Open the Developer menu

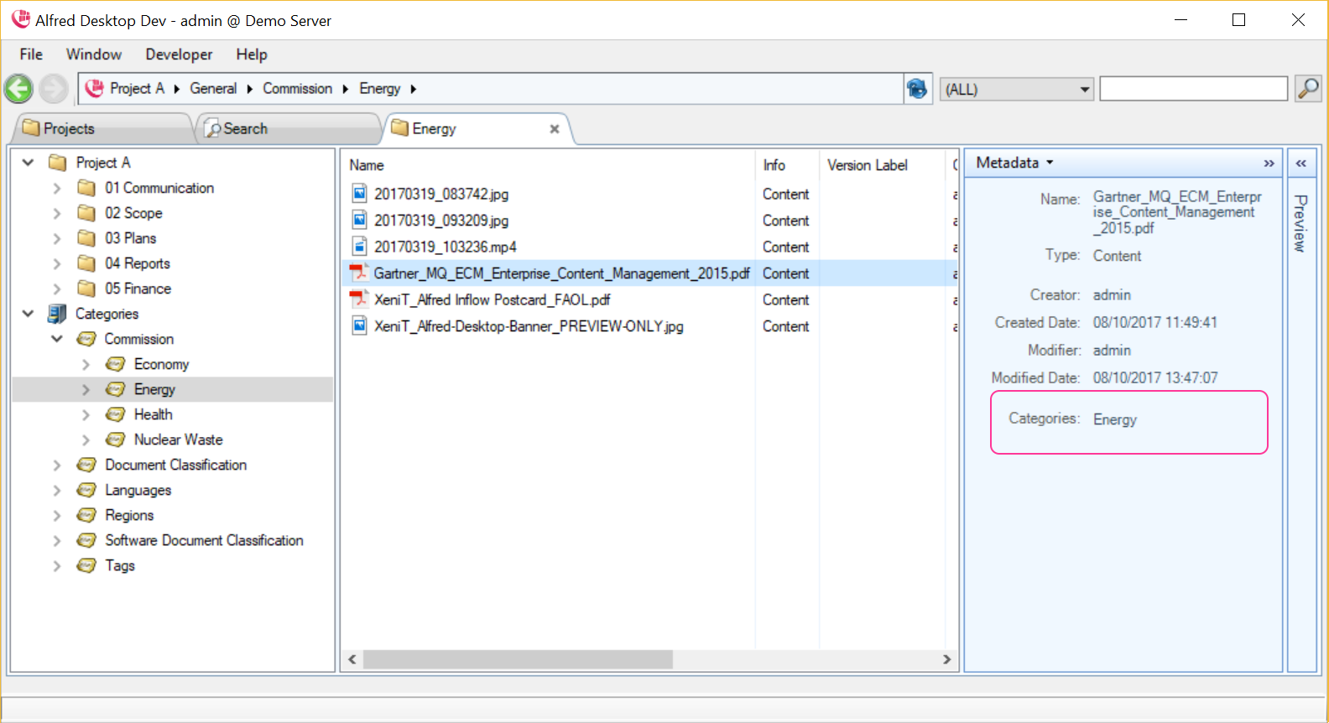179,55
